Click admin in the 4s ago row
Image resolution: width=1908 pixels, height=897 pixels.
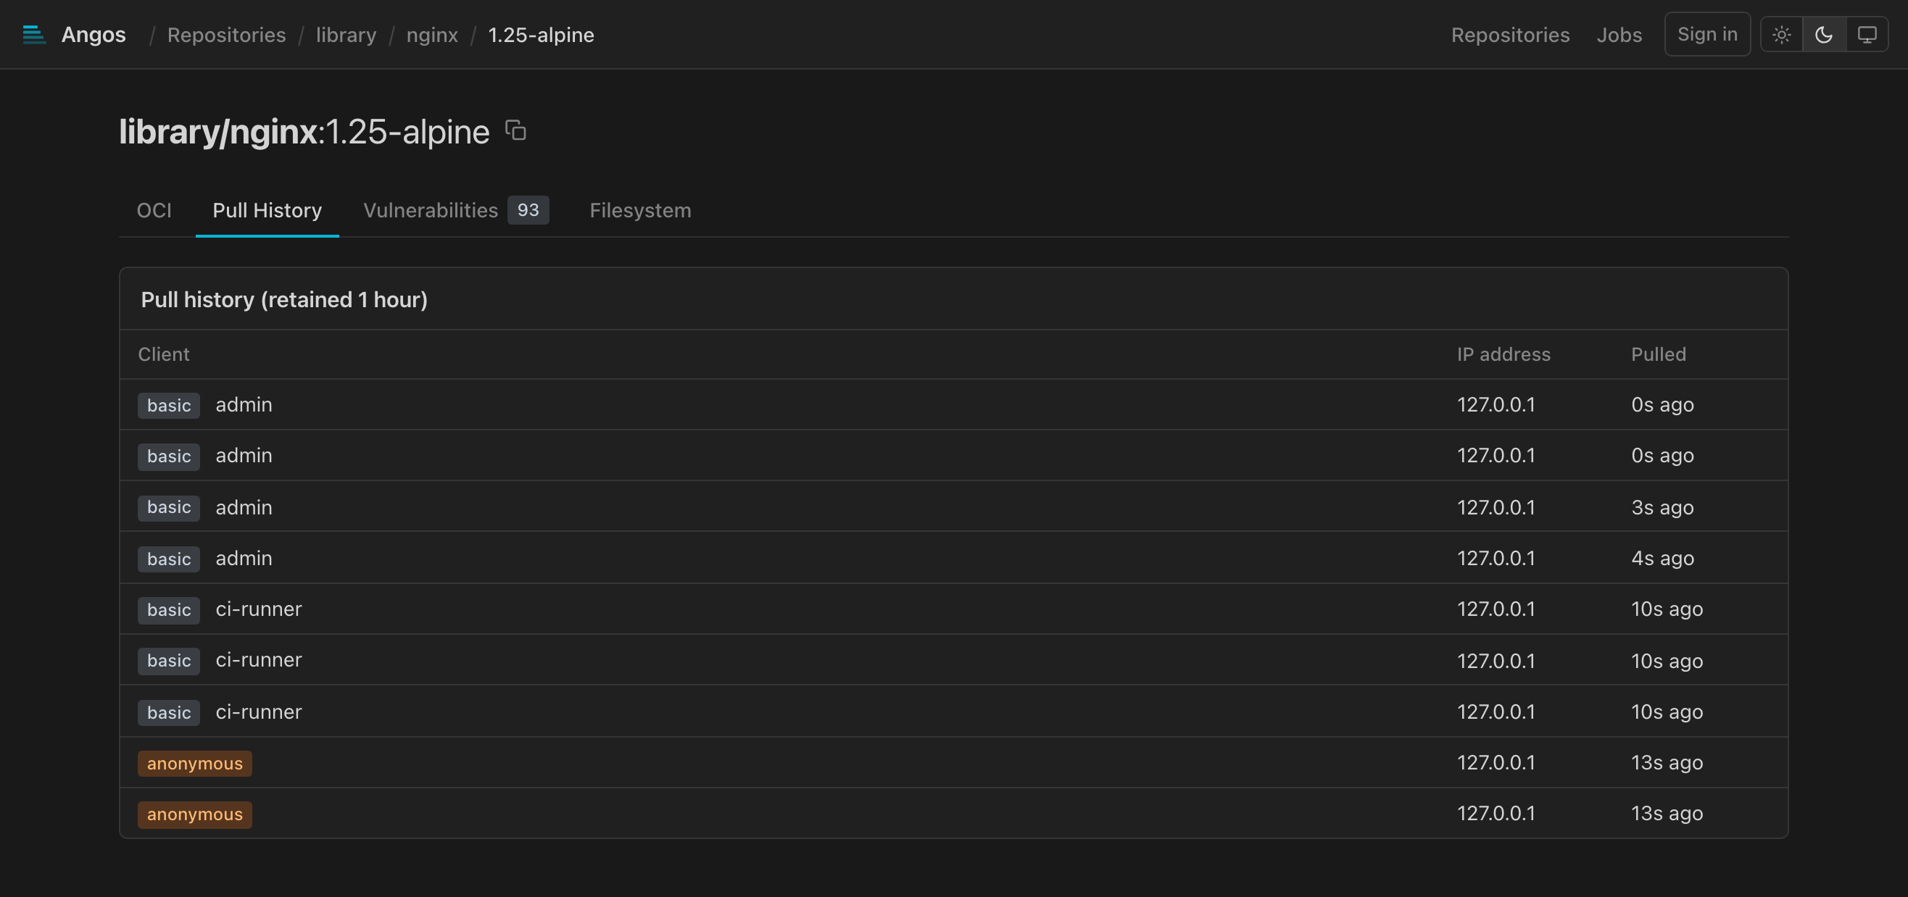tap(244, 558)
